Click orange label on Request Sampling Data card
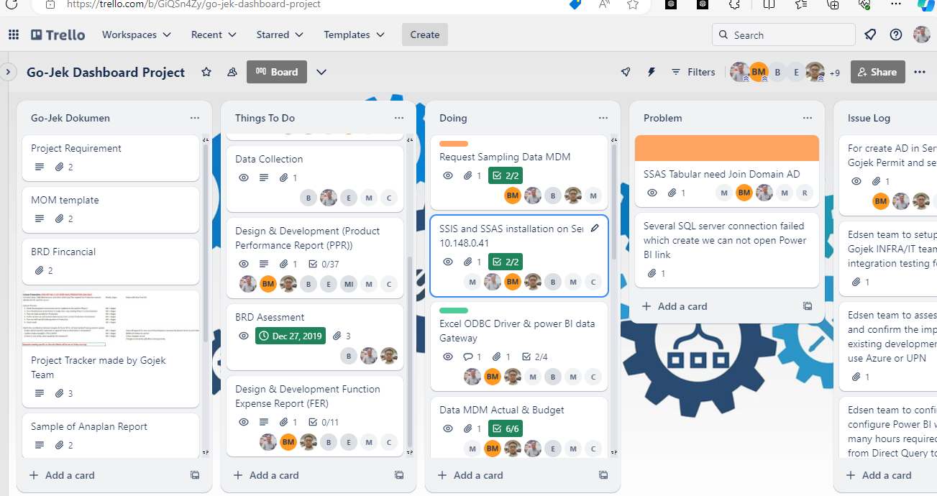 point(454,144)
